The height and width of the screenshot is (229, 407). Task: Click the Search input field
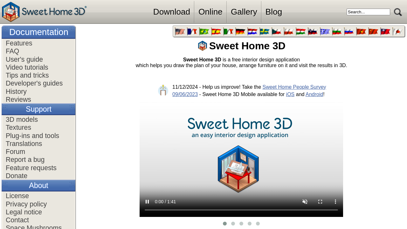[x=368, y=12]
